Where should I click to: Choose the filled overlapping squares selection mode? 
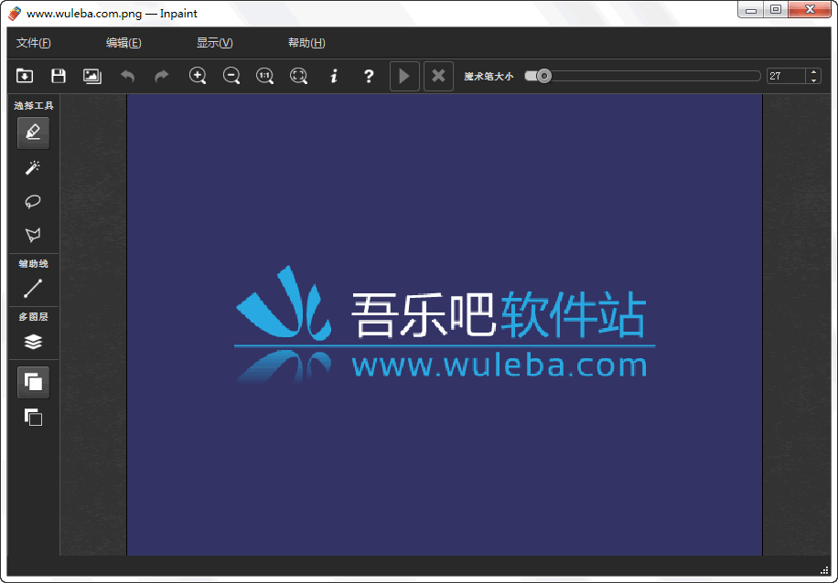(33, 382)
